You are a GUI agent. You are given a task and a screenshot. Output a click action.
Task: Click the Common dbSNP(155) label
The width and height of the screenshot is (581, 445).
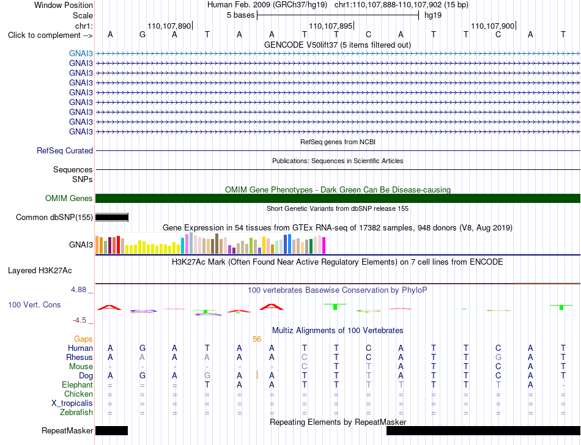(x=54, y=218)
